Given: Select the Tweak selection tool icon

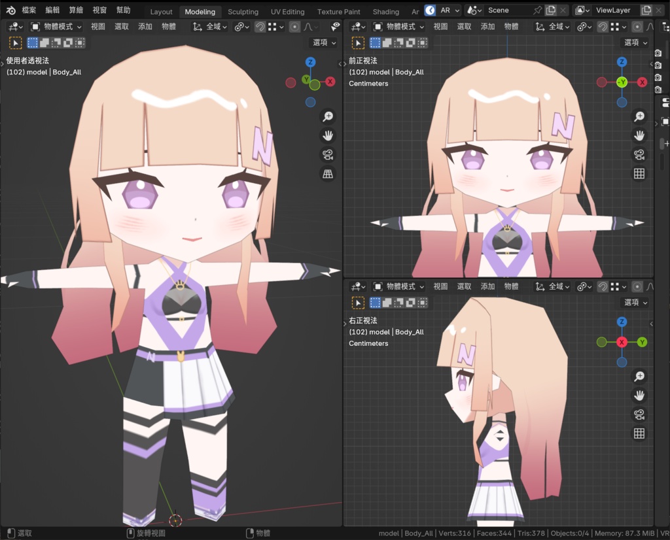Looking at the screenshot, I should 15,42.
